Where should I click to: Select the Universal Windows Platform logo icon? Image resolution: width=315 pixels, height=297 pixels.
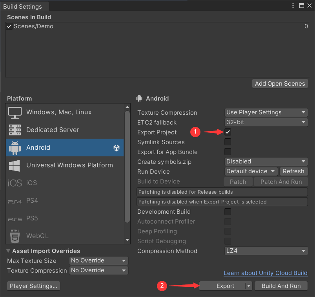pos(15,165)
